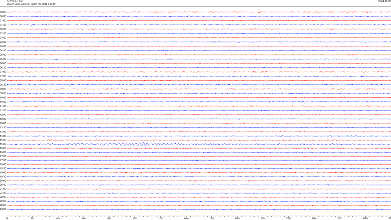
Task: Click the 12:30 time label
Action: (3, 119)
